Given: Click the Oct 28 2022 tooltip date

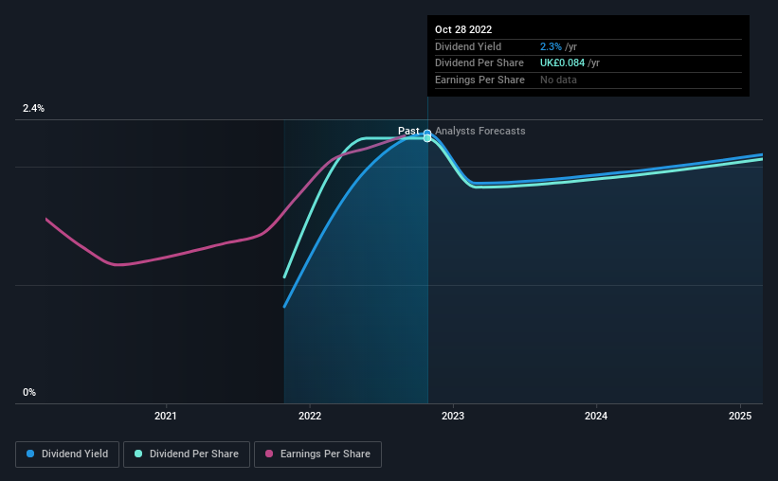Looking at the screenshot, I should 463,29.
